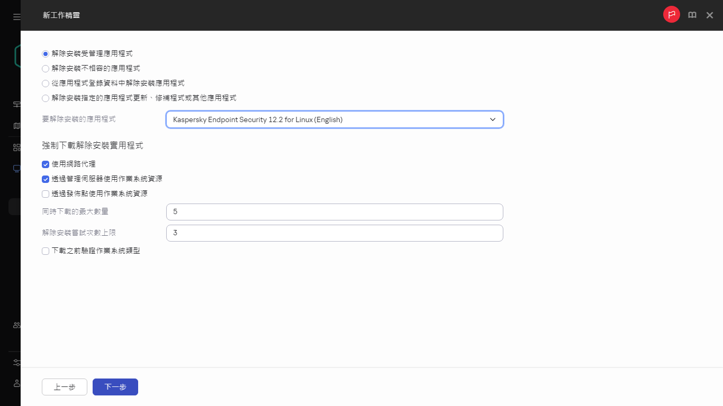Select 解除安裝不相容的應用程式 radio option

tap(46, 69)
